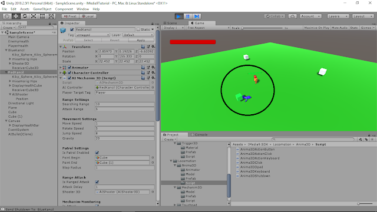Viewport: 377px width, 212px height.
Task: Pick object for AI Controller field
Action: (153, 88)
